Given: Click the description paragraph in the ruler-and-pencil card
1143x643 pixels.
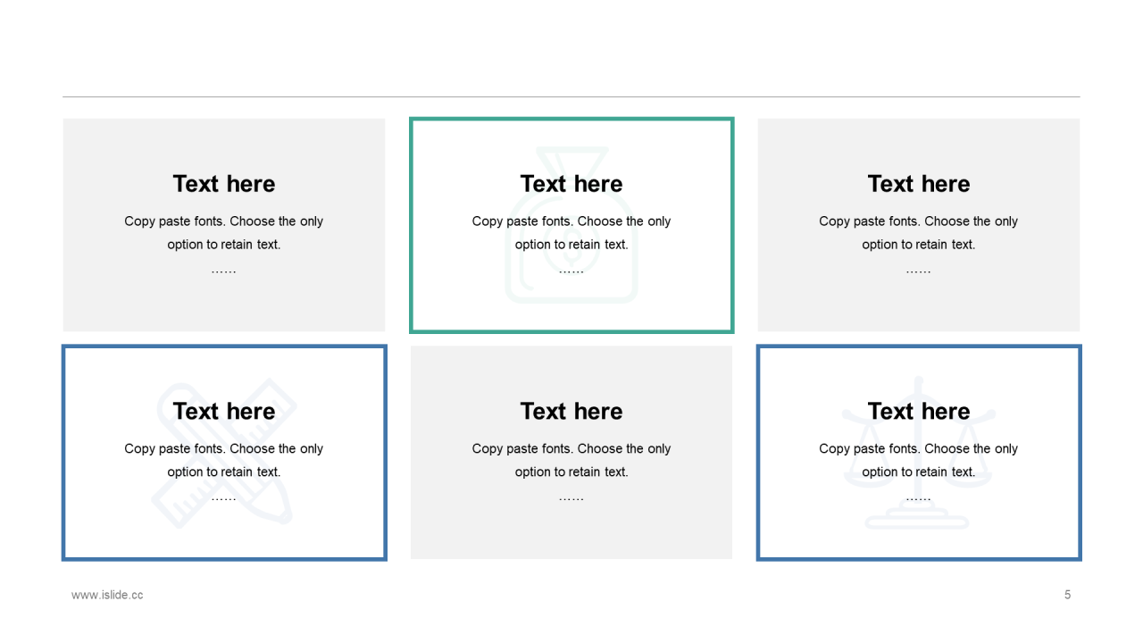Looking at the screenshot, I should coord(224,460).
